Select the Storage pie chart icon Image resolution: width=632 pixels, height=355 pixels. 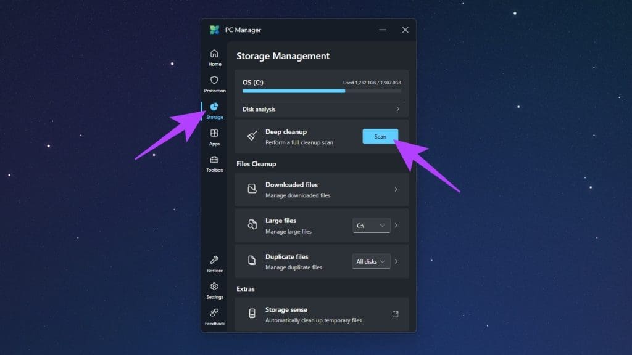(214, 107)
